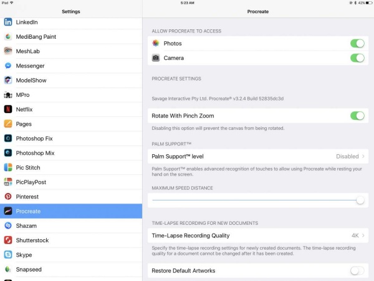
Task: Tap the Disabled value for Palm Support
Action: [347, 157]
